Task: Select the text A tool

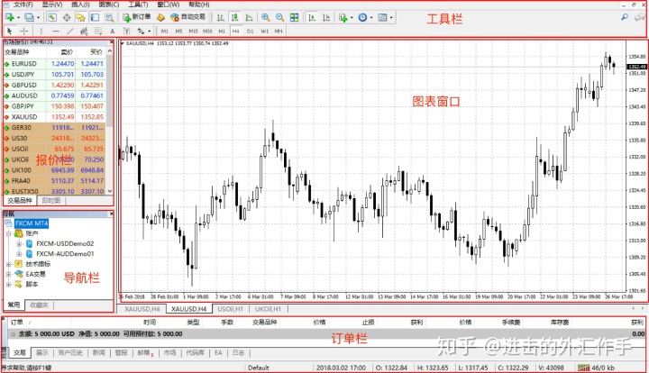Action: point(112,31)
